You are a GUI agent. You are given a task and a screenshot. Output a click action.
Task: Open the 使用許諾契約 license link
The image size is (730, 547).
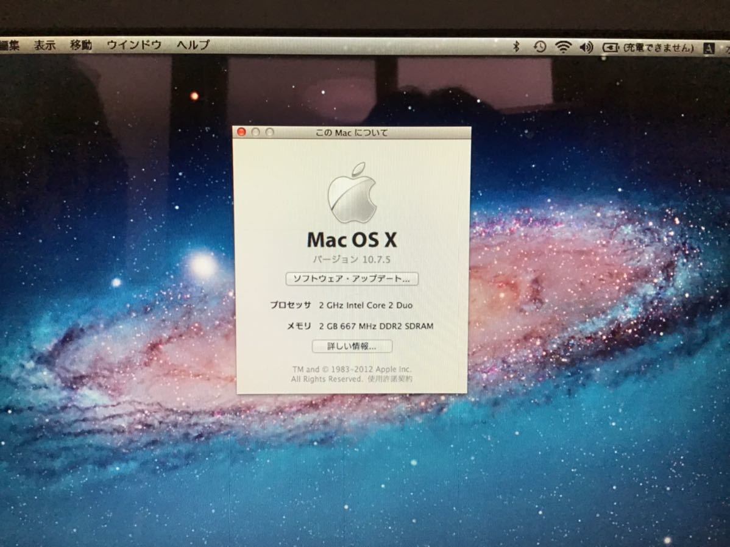pyautogui.click(x=390, y=379)
